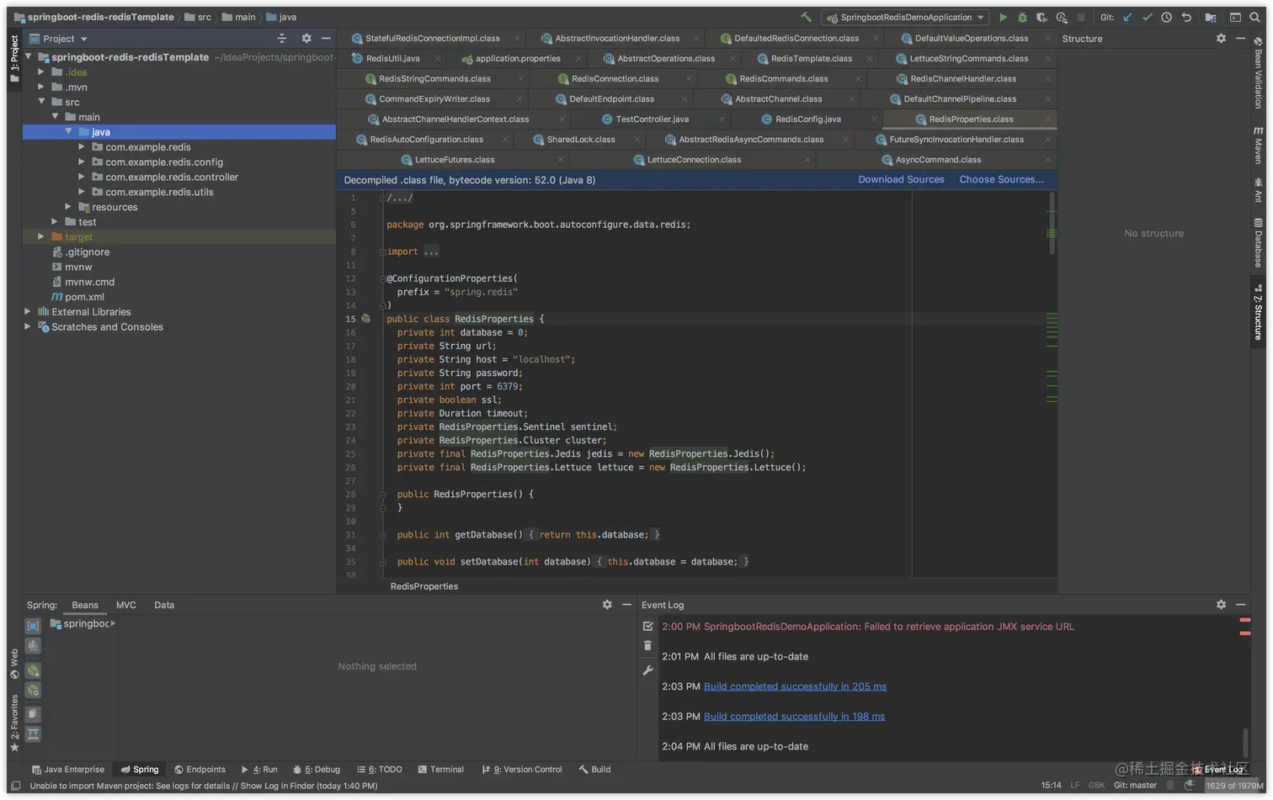The height and width of the screenshot is (800, 1273).
Task: Click the editor vertical scrollbar
Action: point(1052,223)
